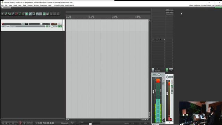Click the Redo toolbar icon
222x125 pixels.
[x=20, y=14]
